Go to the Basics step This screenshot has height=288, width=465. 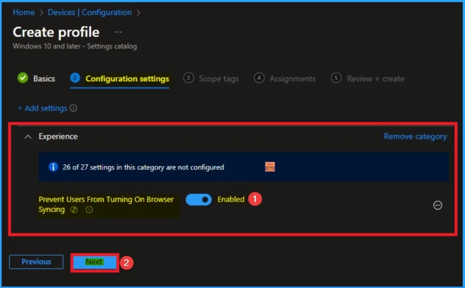[x=36, y=78]
